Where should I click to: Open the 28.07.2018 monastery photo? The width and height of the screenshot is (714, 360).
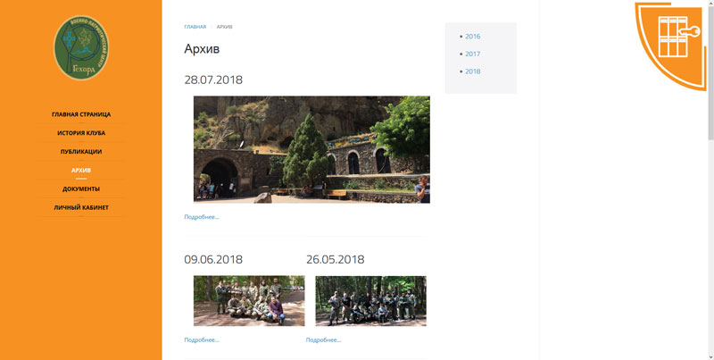click(x=311, y=149)
